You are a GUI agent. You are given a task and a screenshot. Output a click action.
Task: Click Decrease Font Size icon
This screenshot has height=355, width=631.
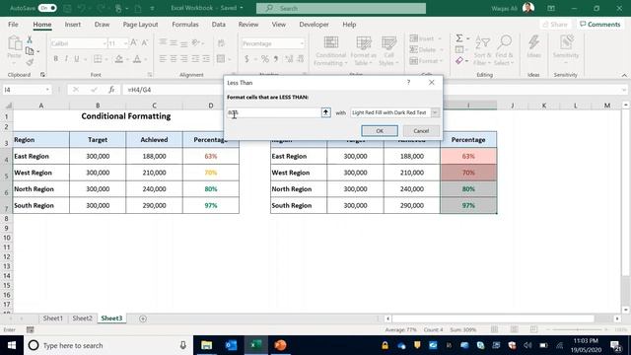point(145,43)
